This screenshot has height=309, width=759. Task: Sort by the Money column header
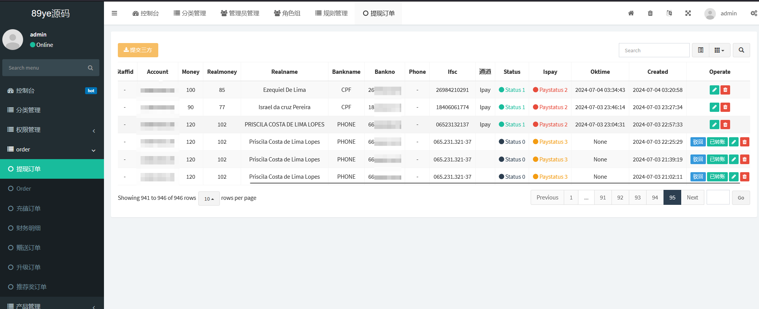tap(191, 72)
